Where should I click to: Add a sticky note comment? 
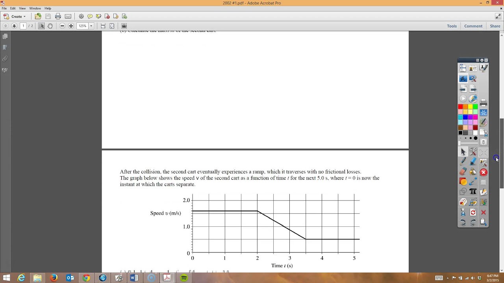coord(90,17)
